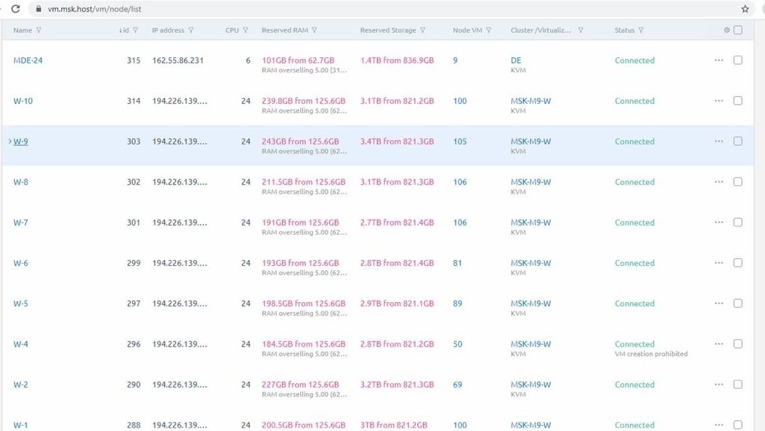
Task: Open three-dot actions menu for W-4
Action: (x=718, y=344)
